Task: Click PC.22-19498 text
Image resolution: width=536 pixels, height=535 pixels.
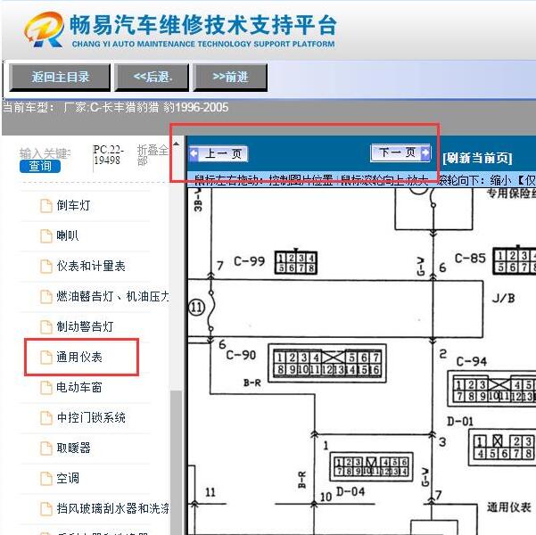Action: point(109,155)
